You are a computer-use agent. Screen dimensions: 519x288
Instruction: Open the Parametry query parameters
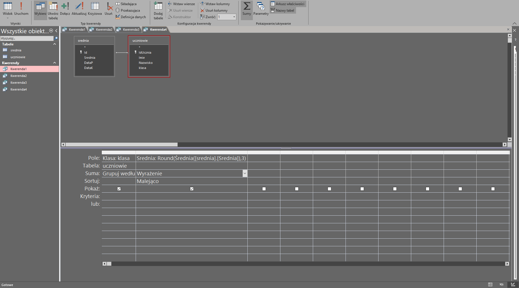click(261, 9)
